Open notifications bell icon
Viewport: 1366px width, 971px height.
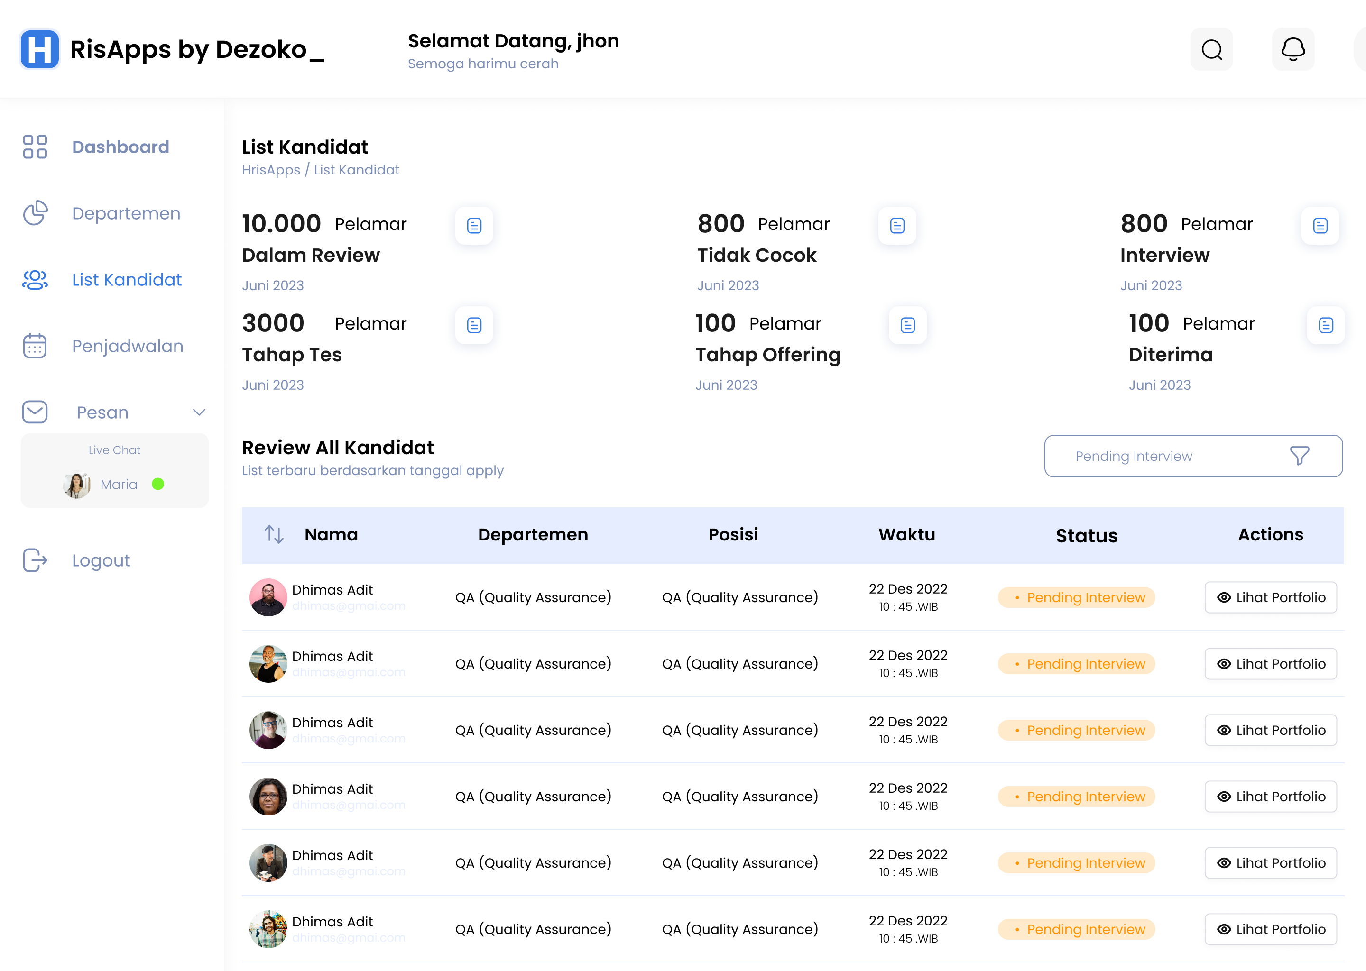point(1293,50)
